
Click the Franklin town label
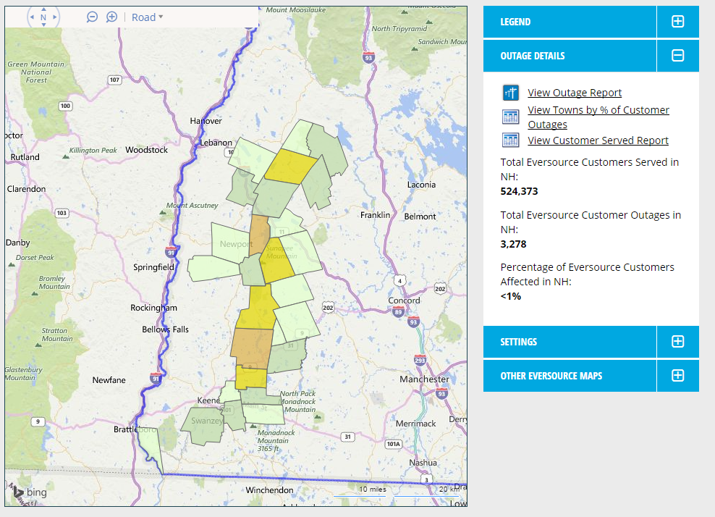coord(376,215)
